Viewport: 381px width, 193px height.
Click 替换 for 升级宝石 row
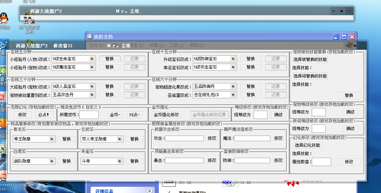251,59
